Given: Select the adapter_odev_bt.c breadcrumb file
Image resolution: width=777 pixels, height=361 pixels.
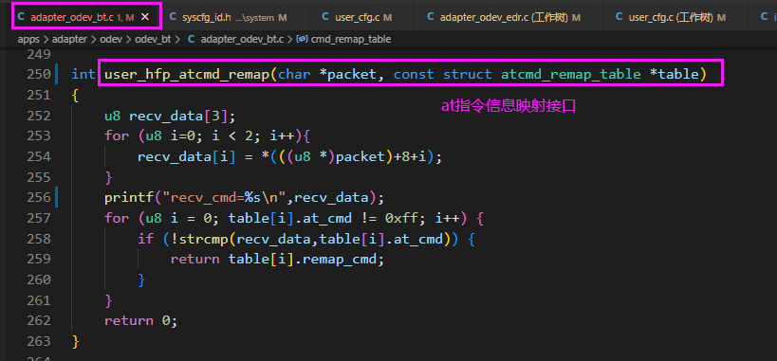Looking at the screenshot, I should pyautogui.click(x=242, y=39).
